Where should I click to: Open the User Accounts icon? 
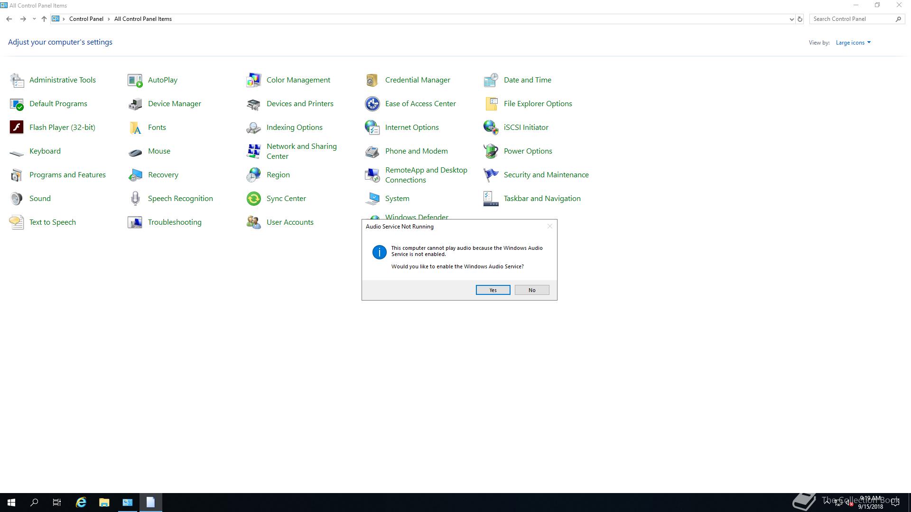(254, 222)
